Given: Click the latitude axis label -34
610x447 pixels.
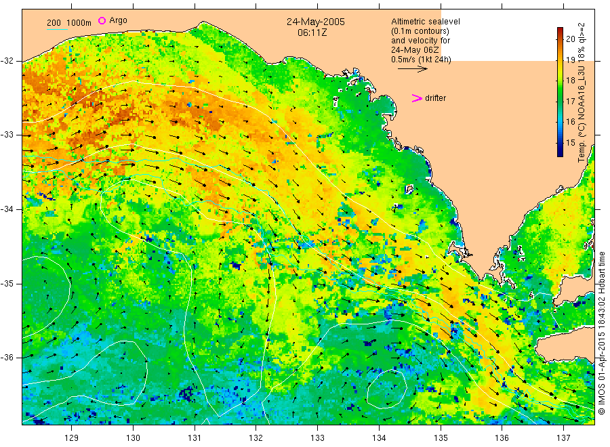Looking at the screenshot, I should pyautogui.click(x=7, y=209).
